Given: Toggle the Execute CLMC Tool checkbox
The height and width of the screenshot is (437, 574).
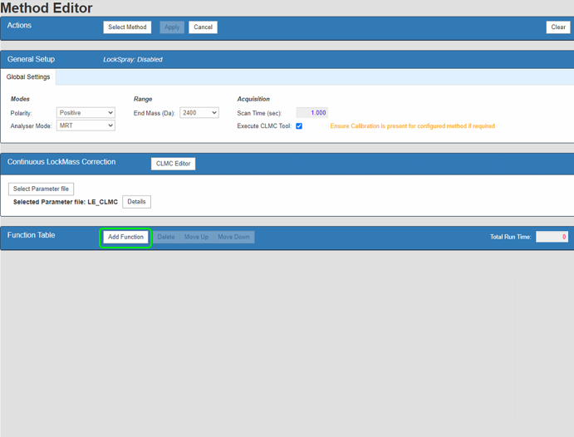Looking at the screenshot, I should click(299, 126).
